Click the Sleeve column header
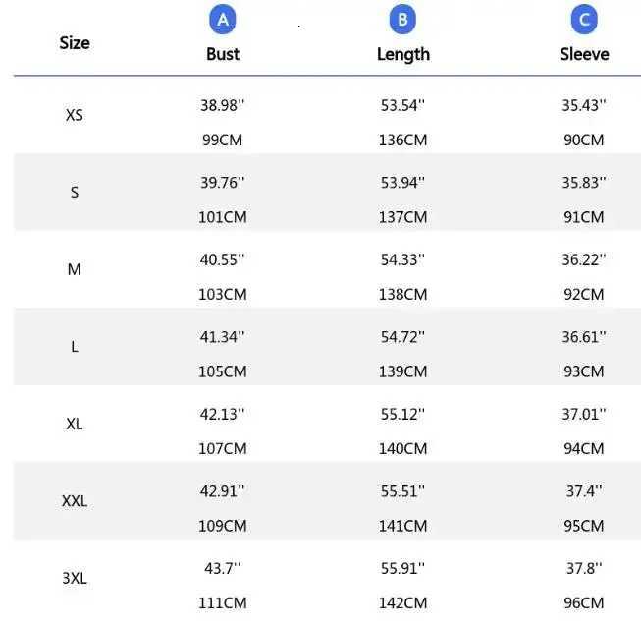 (584, 54)
